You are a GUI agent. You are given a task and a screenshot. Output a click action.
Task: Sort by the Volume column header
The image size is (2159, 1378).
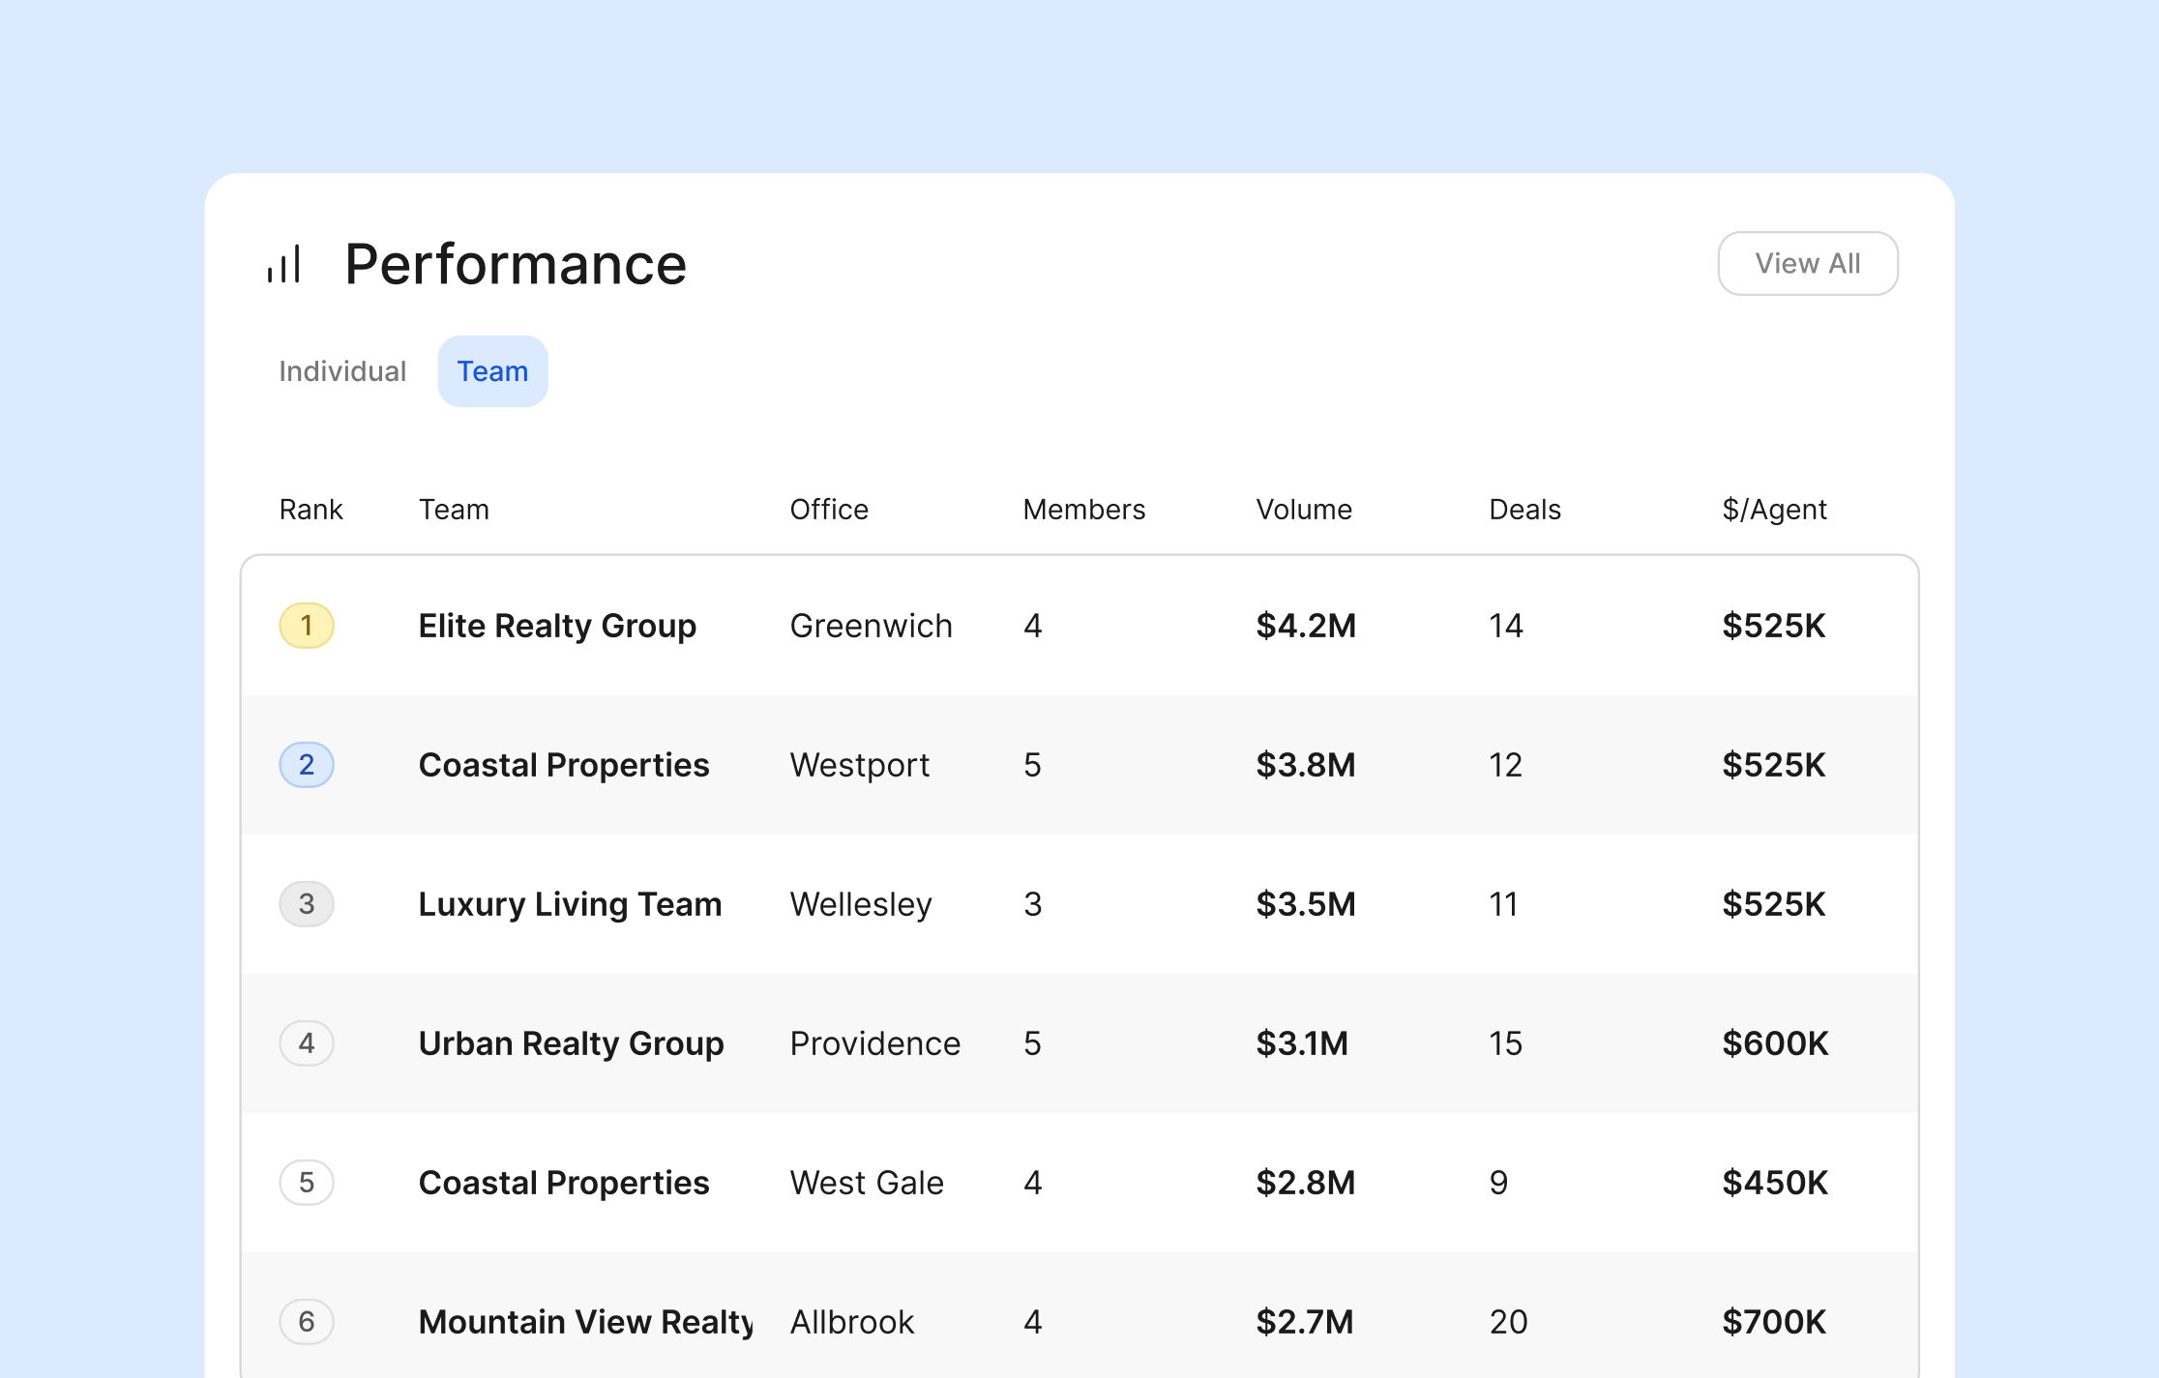pyautogui.click(x=1304, y=510)
